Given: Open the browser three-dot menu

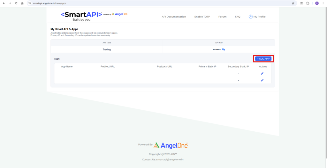Looking at the screenshot, I should [x=323, y=3].
